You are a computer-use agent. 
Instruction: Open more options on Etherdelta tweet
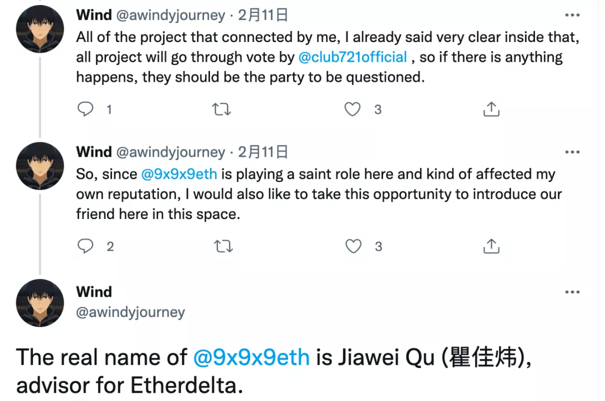click(x=572, y=292)
